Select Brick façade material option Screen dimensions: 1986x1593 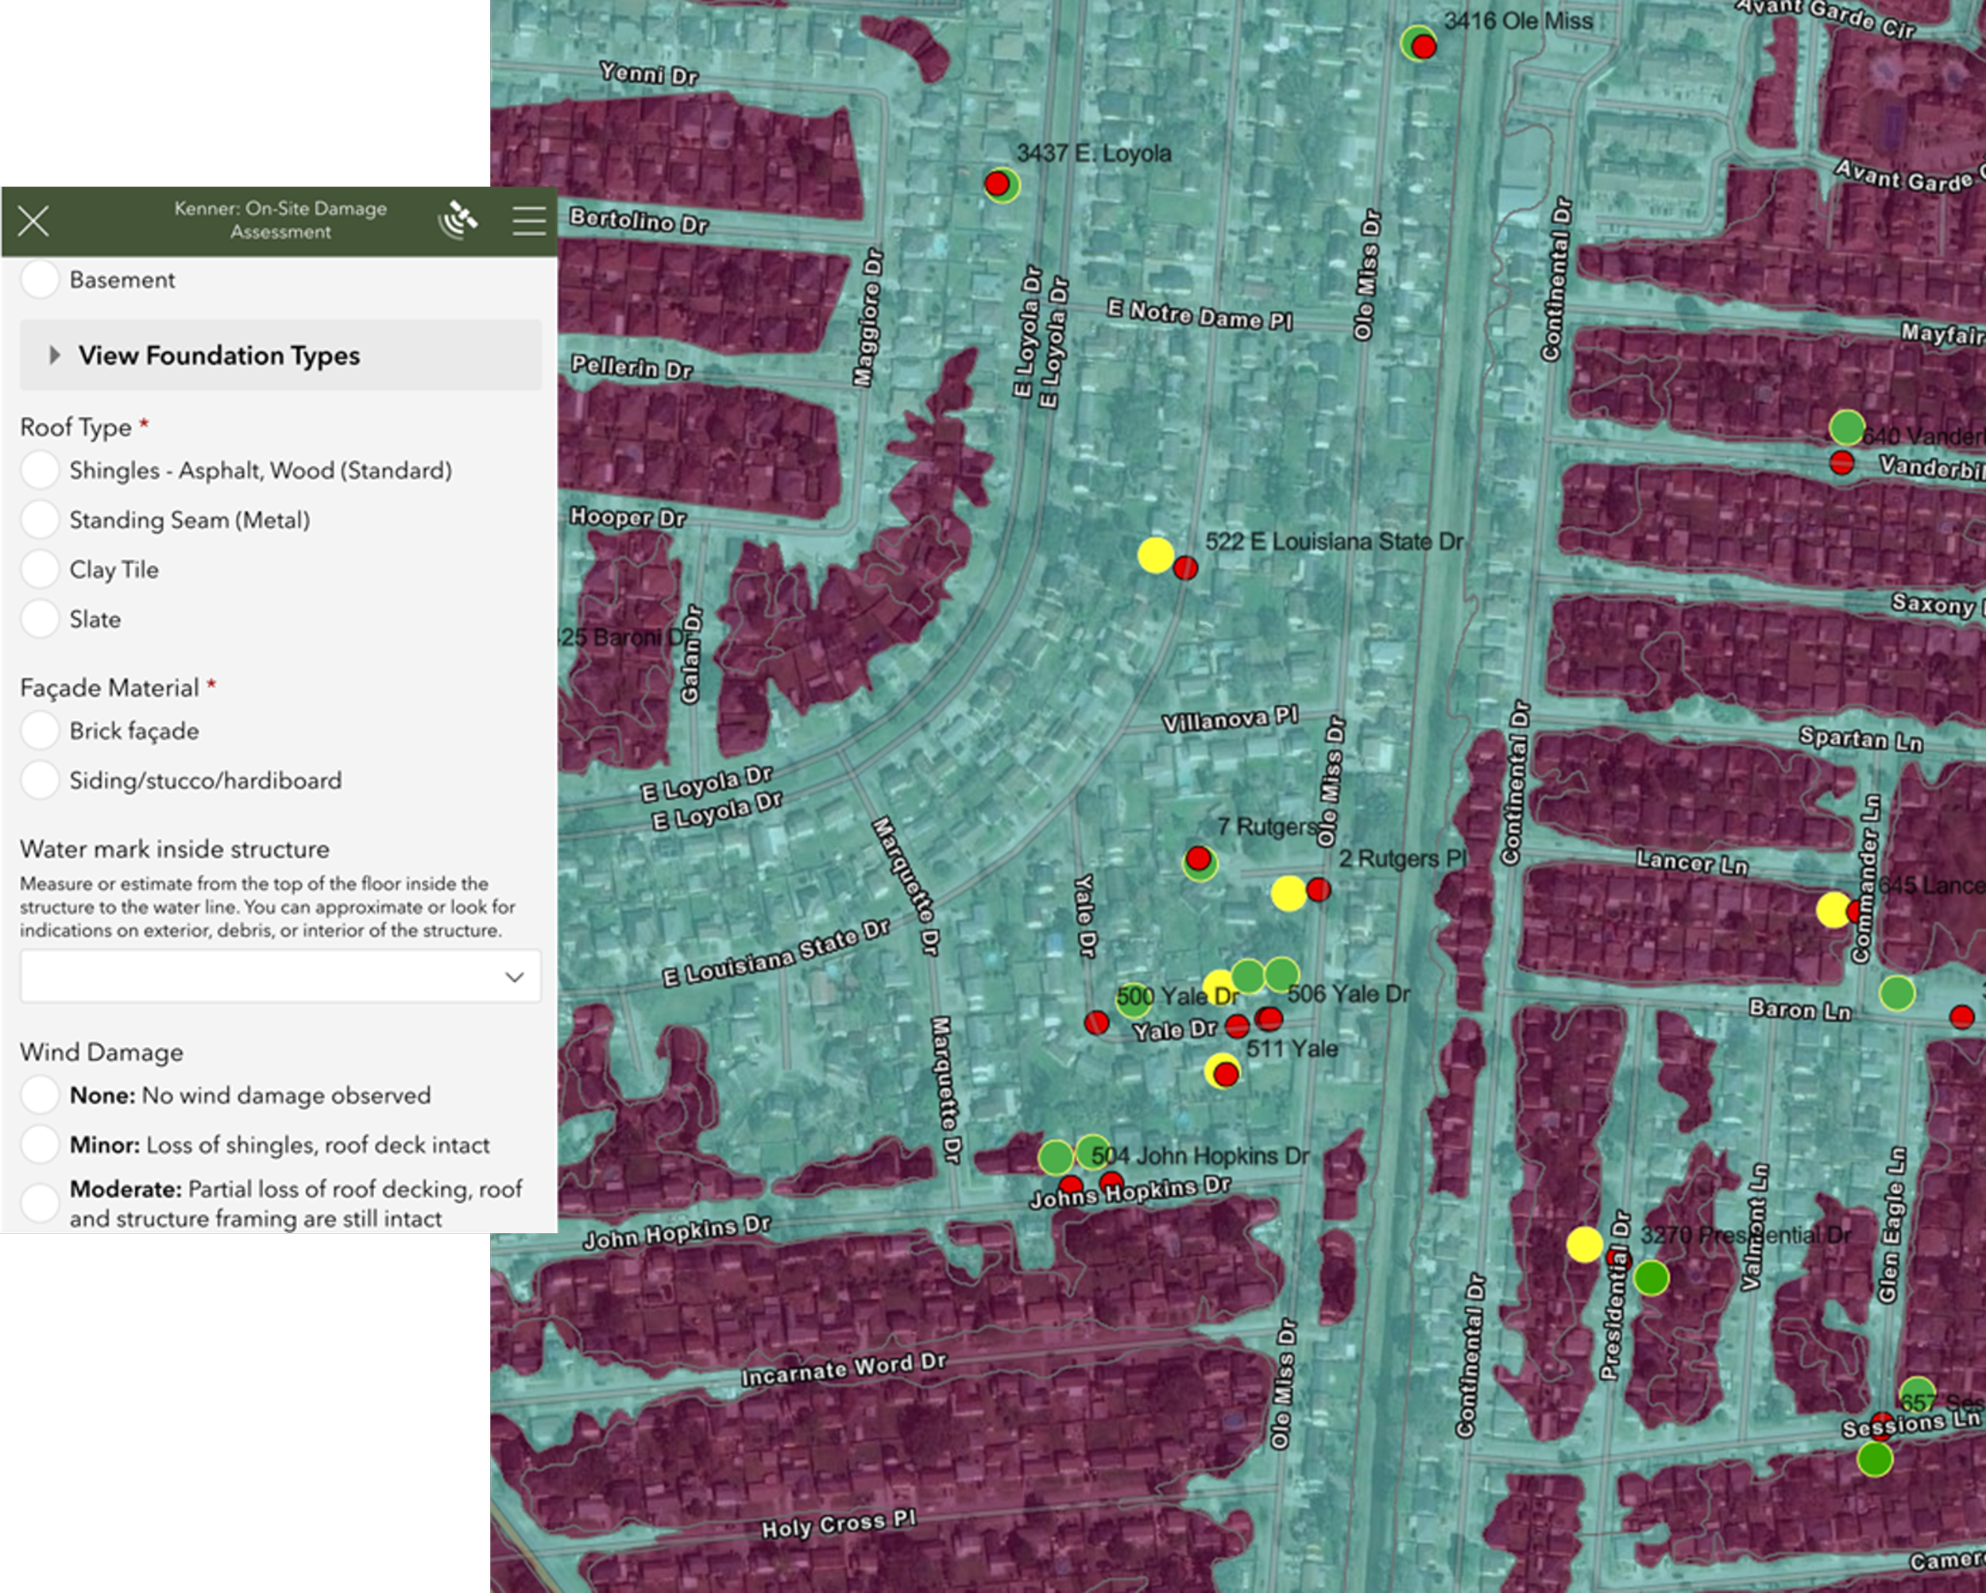(x=41, y=731)
